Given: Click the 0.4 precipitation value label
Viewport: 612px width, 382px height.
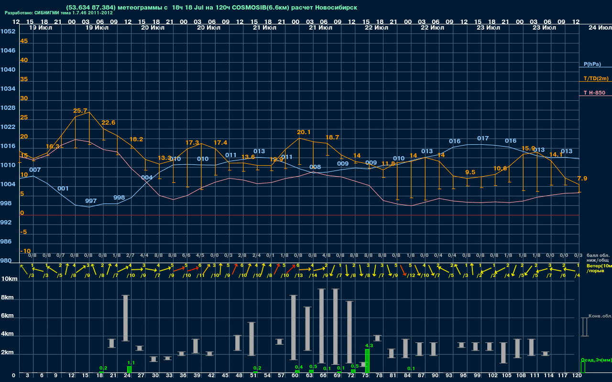Looking at the screenshot, I should pos(299,367).
